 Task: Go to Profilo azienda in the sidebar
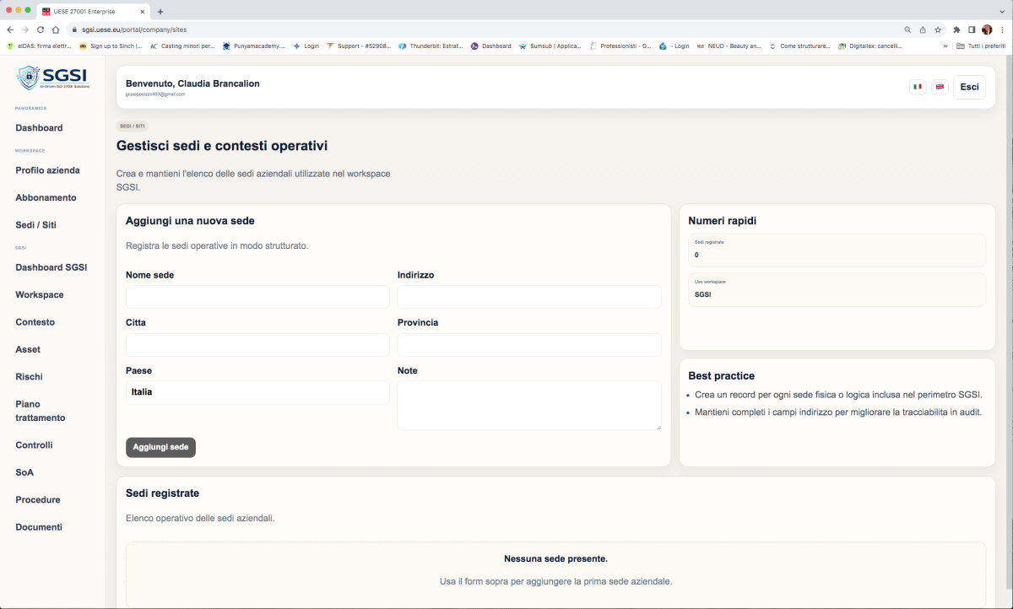click(47, 170)
